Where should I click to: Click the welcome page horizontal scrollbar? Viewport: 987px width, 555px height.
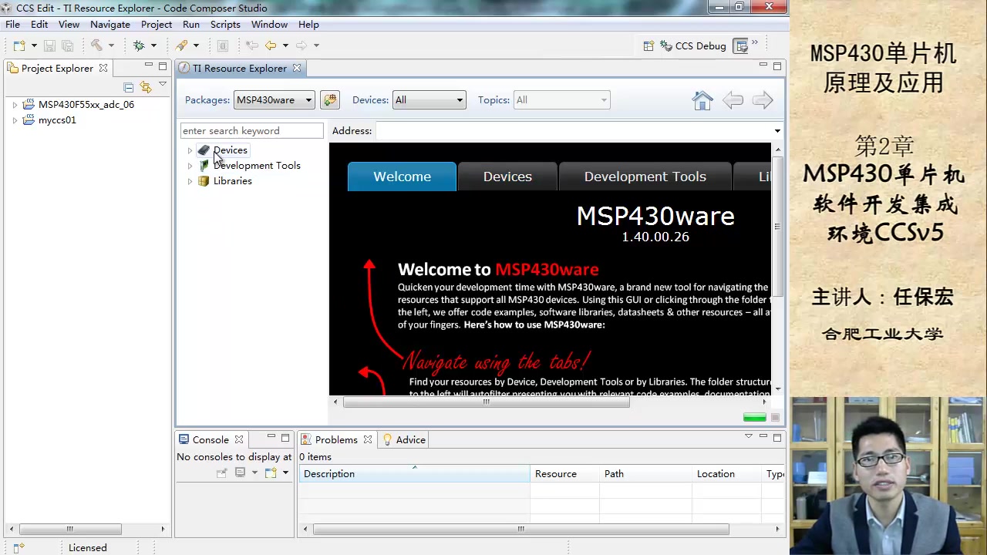487,402
